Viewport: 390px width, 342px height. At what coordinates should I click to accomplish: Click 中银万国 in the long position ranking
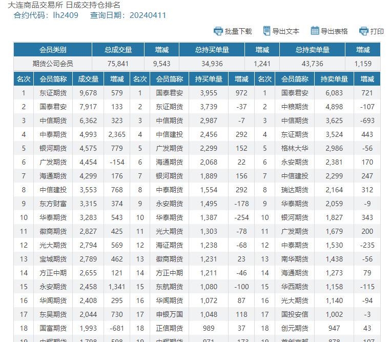(x=170, y=314)
